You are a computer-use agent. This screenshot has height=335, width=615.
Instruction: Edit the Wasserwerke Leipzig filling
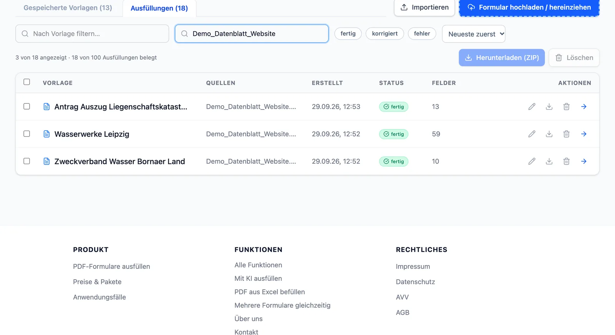[532, 134]
